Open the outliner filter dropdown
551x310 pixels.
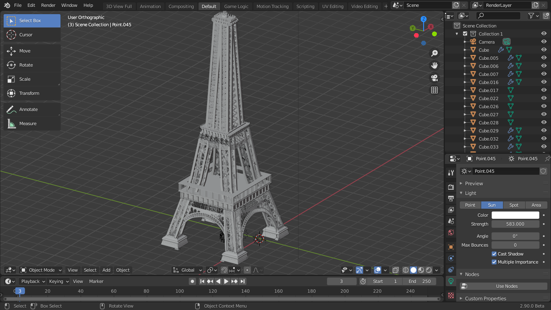(x=534, y=16)
